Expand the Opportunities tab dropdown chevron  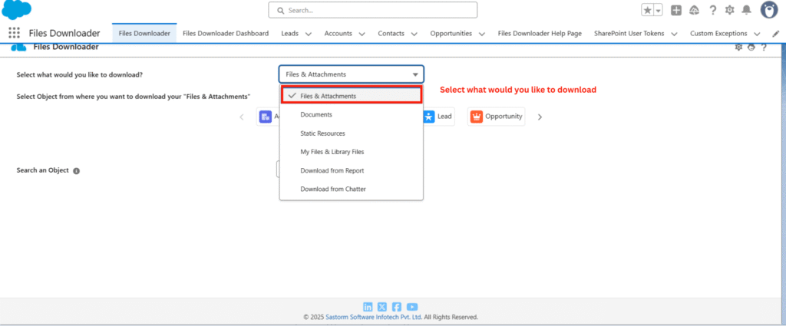click(x=482, y=34)
